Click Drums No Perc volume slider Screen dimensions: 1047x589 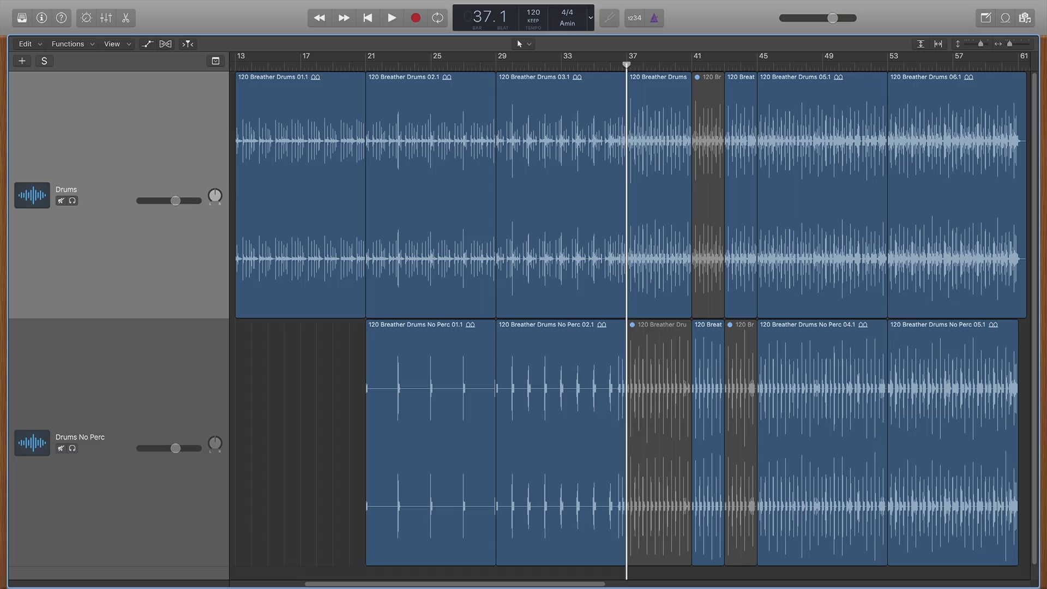pyautogui.click(x=169, y=448)
